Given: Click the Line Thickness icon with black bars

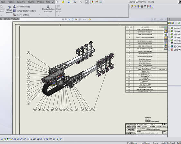Looking at the screenshot, I should click(x=142, y=6).
